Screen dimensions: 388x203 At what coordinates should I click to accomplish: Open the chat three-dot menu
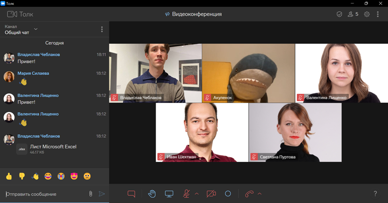click(102, 29)
